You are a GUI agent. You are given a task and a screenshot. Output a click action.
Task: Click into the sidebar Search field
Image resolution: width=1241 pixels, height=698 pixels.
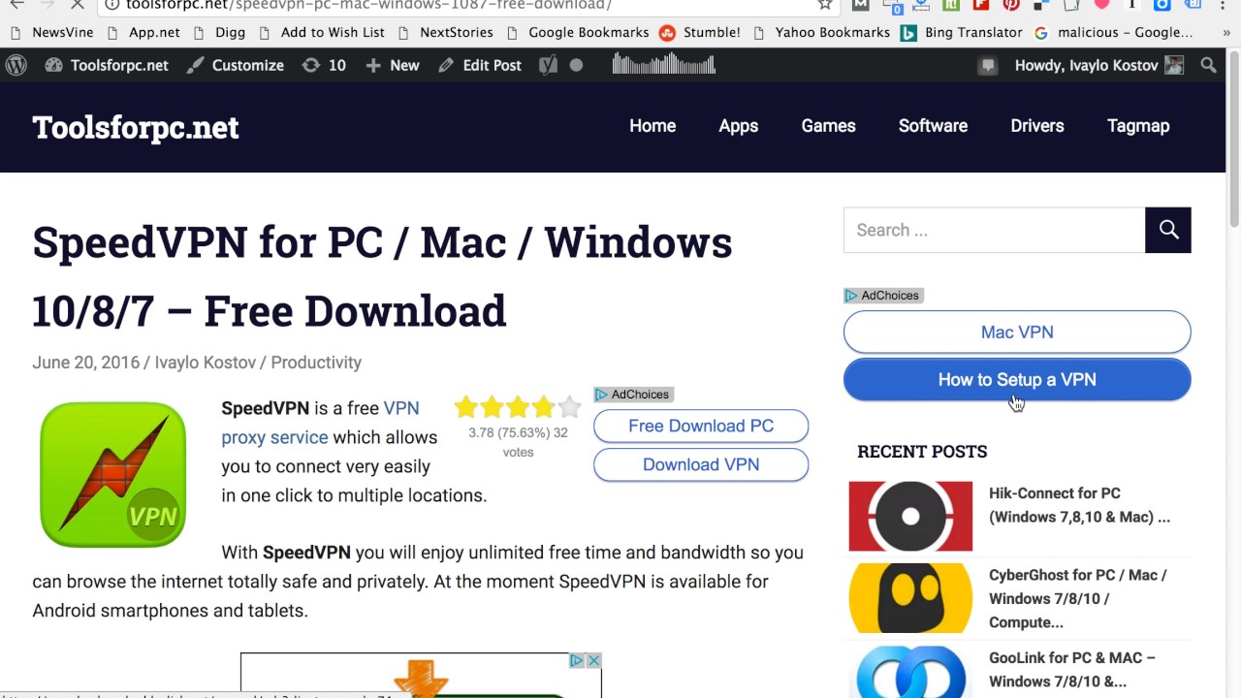(994, 230)
